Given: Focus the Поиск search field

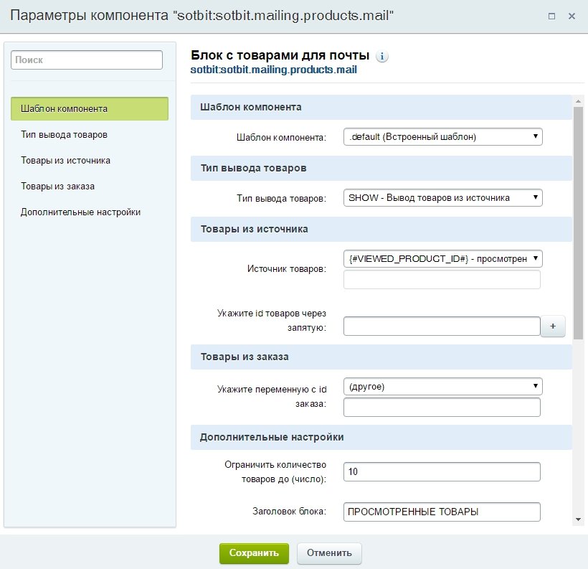Looking at the screenshot, I should [87, 60].
